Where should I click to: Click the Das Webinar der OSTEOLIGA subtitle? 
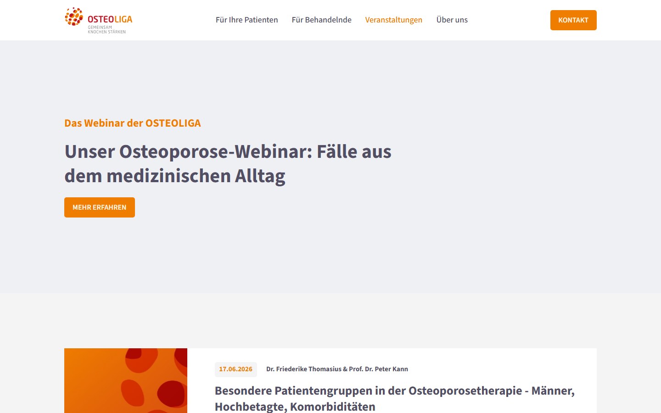(x=133, y=123)
